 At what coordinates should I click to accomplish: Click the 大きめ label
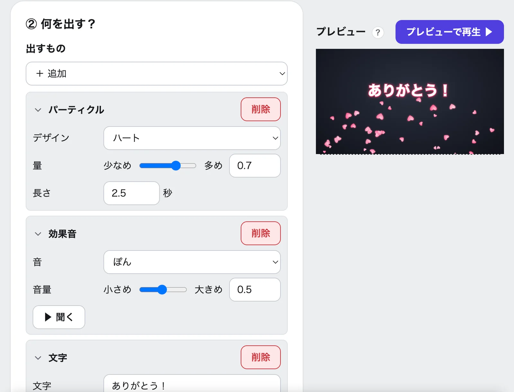pyautogui.click(x=208, y=290)
